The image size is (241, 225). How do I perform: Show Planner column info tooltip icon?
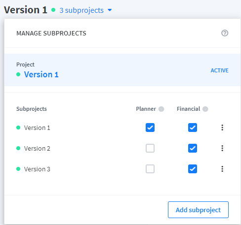point(161,109)
